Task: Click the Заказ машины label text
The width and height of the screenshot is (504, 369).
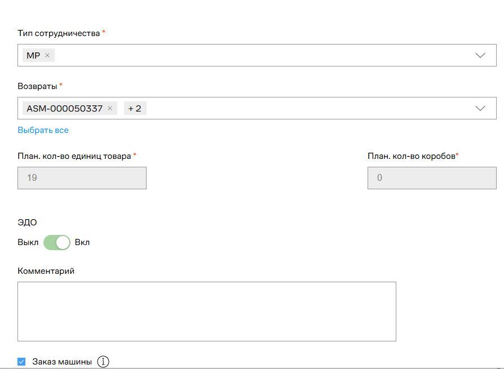Action: [62, 362]
